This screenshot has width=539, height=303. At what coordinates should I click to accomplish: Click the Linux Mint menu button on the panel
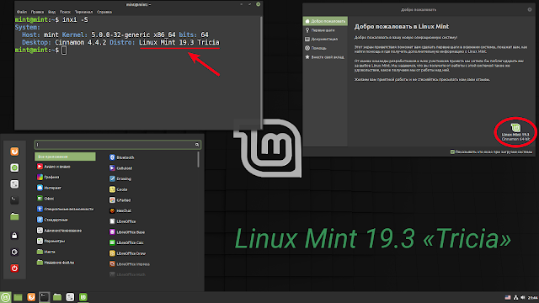6,297
